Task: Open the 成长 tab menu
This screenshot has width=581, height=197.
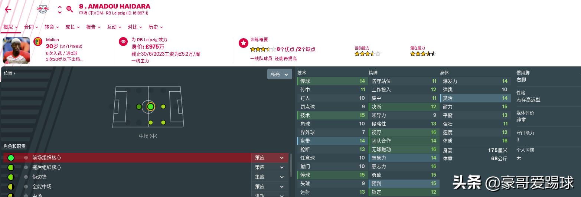Action: pos(73,27)
